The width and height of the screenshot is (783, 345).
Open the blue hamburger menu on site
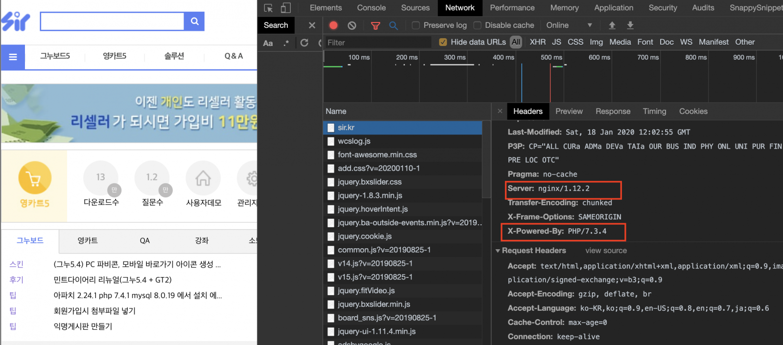(13, 57)
